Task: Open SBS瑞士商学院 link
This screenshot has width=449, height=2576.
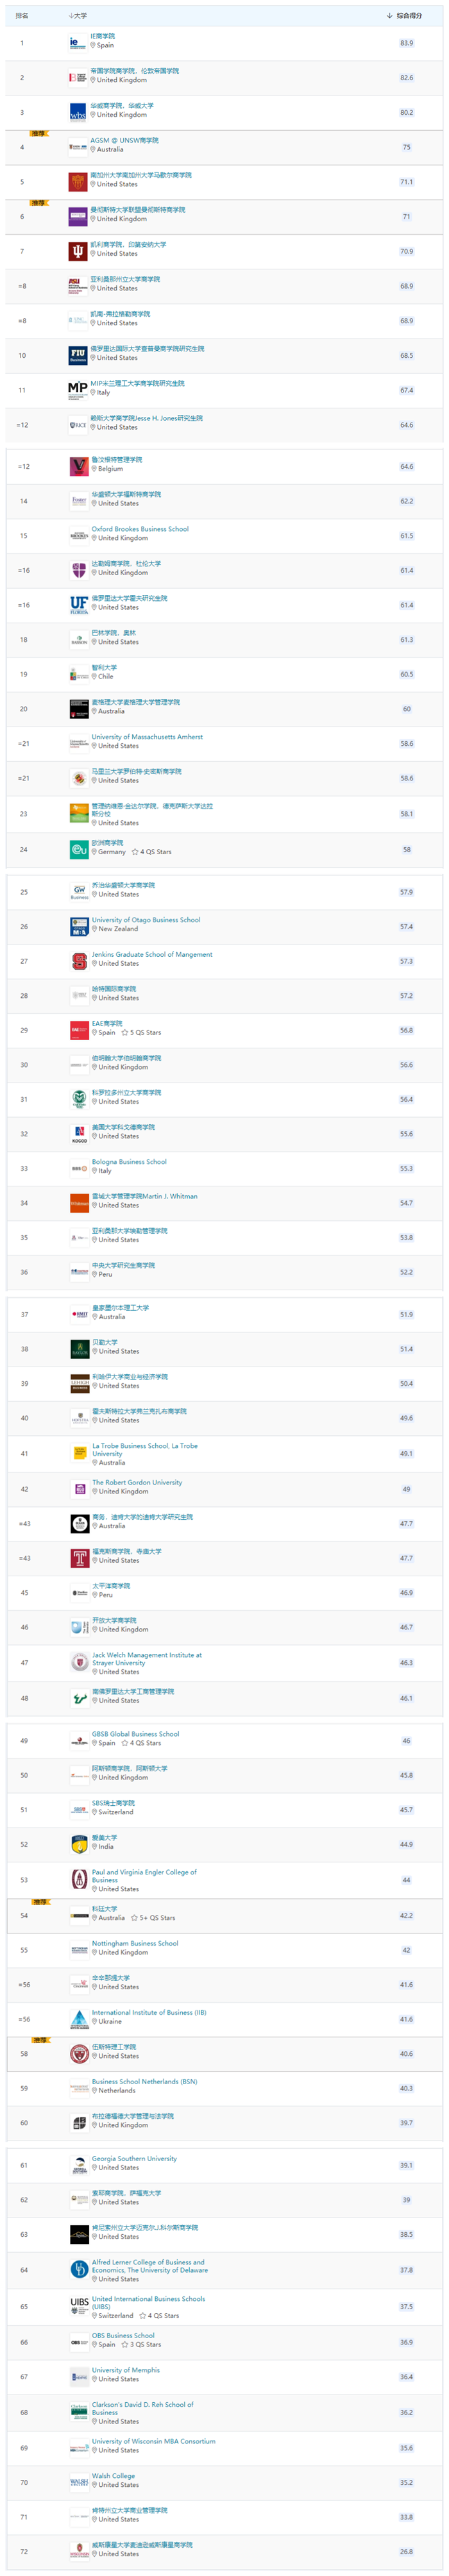Action: [x=114, y=1803]
